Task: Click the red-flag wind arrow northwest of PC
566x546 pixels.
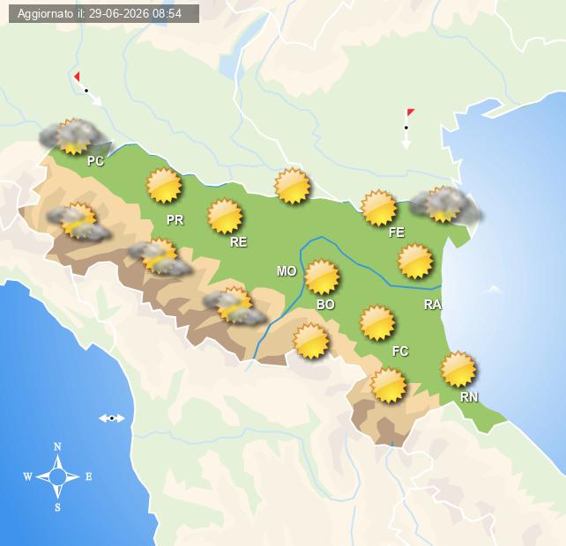Action: click(87, 89)
